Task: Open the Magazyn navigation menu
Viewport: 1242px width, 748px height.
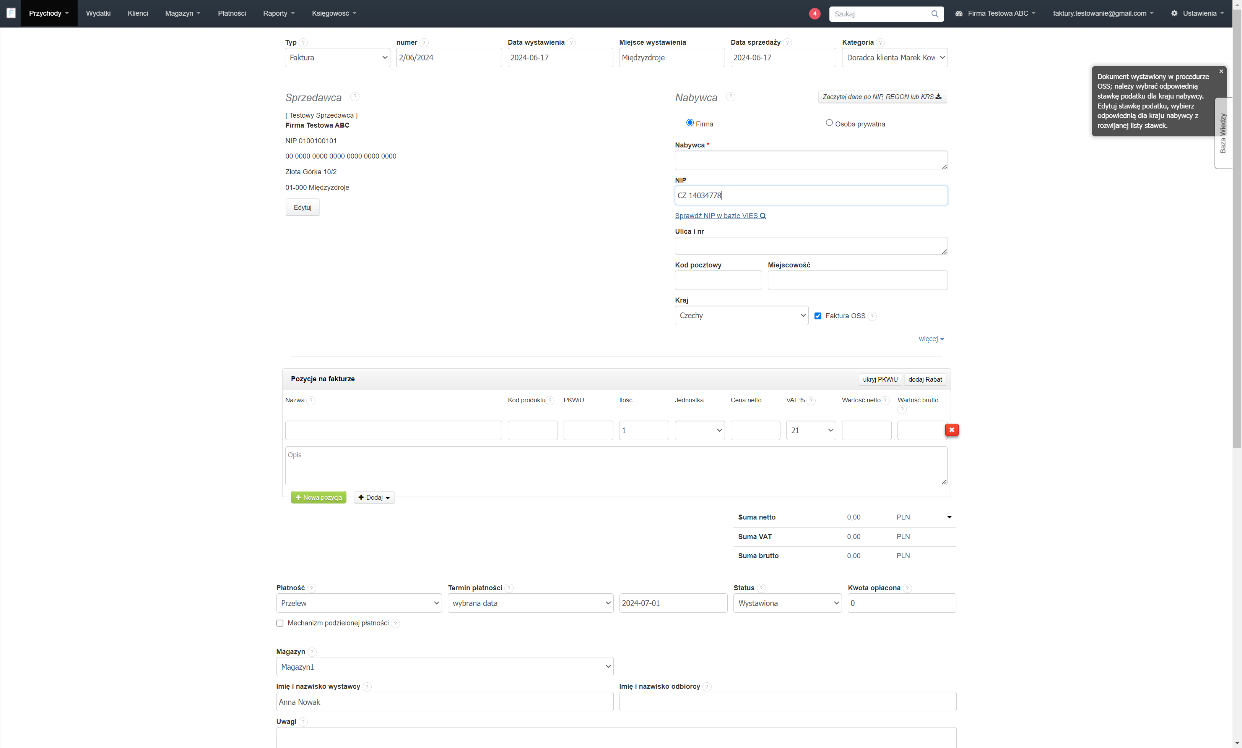Action: click(x=182, y=13)
